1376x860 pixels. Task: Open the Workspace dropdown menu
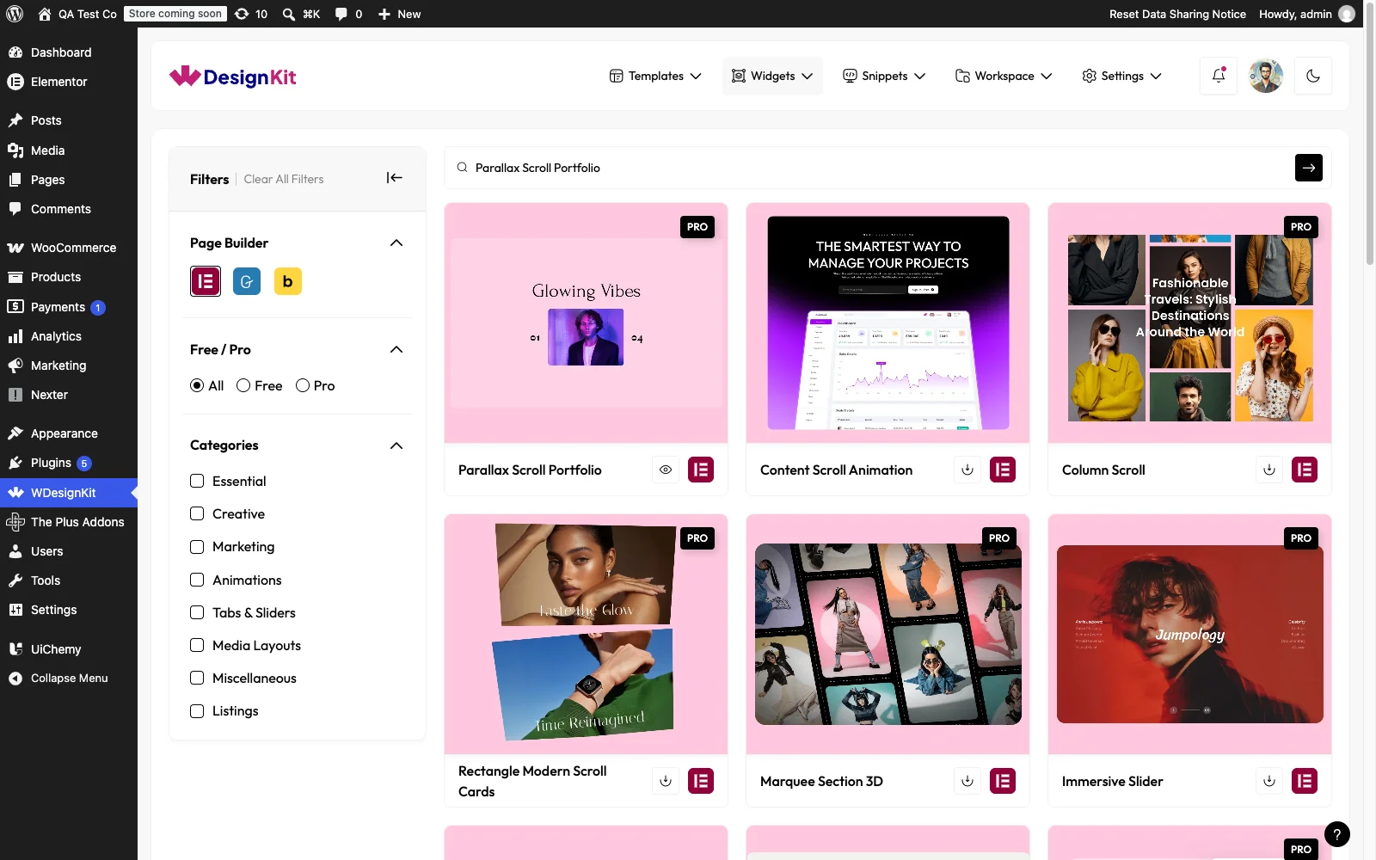click(x=1004, y=76)
